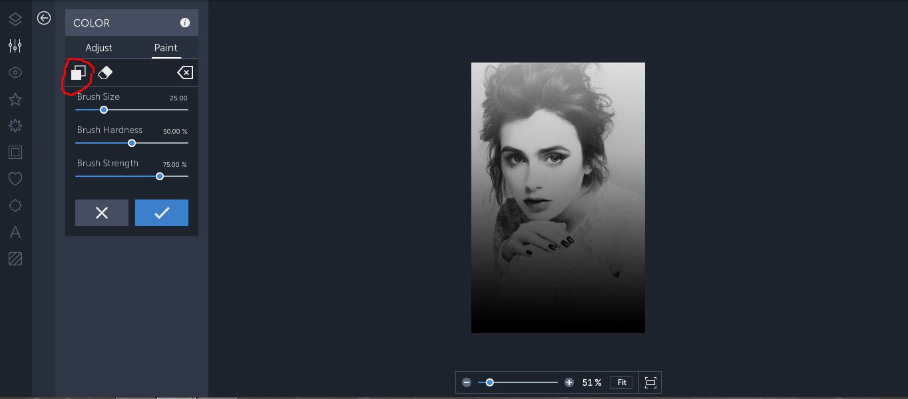Image resolution: width=908 pixels, height=399 pixels.
Task: Click the zoom level slider
Action: coord(518,382)
